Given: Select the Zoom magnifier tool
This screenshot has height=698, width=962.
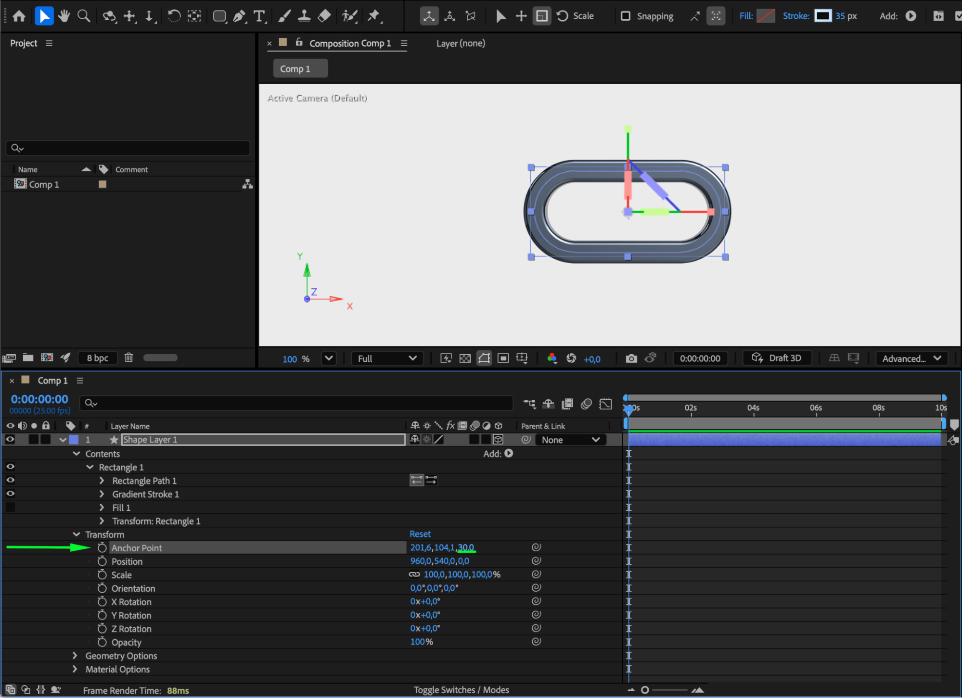Looking at the screenshot, I should (x=84, y=16).
